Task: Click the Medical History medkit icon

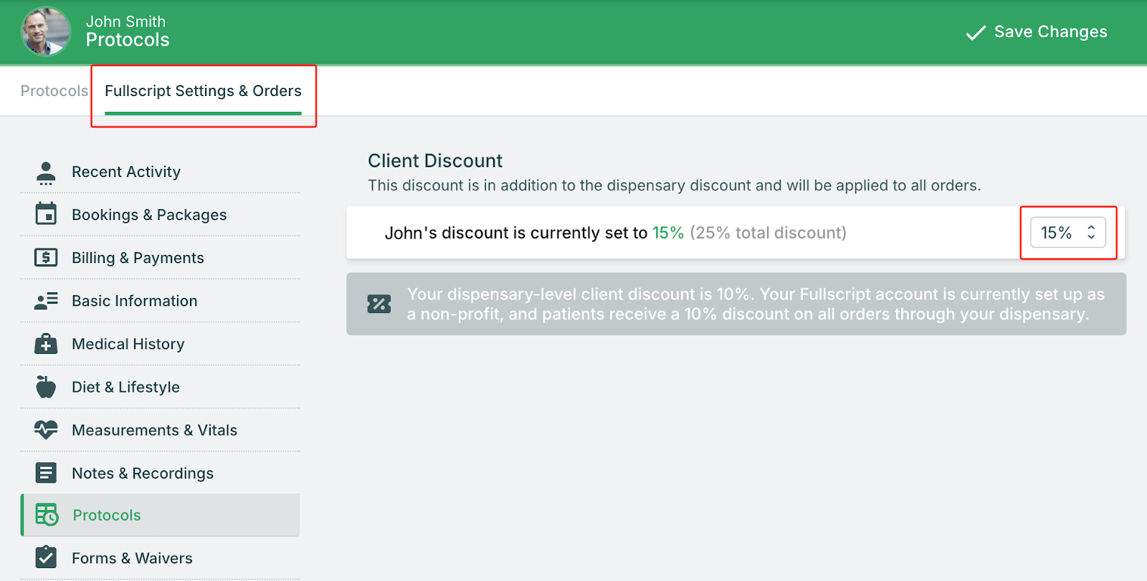Action: (46, 344)
